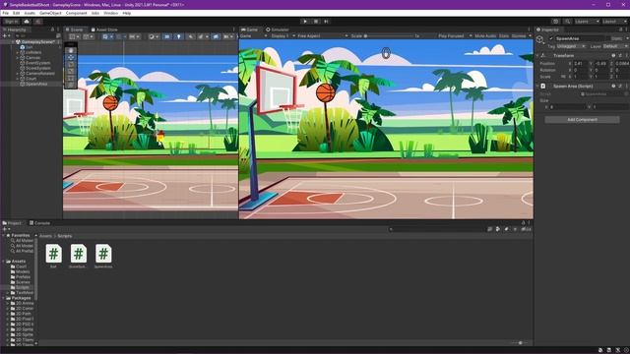Open draw mode dropdown in Scene toolbar
630x354 pixels.
click(x=154, y=36)
